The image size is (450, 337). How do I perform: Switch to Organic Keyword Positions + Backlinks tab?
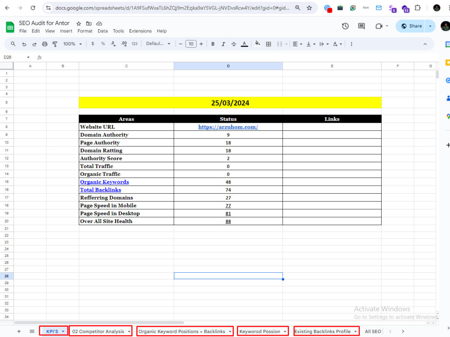185,331
